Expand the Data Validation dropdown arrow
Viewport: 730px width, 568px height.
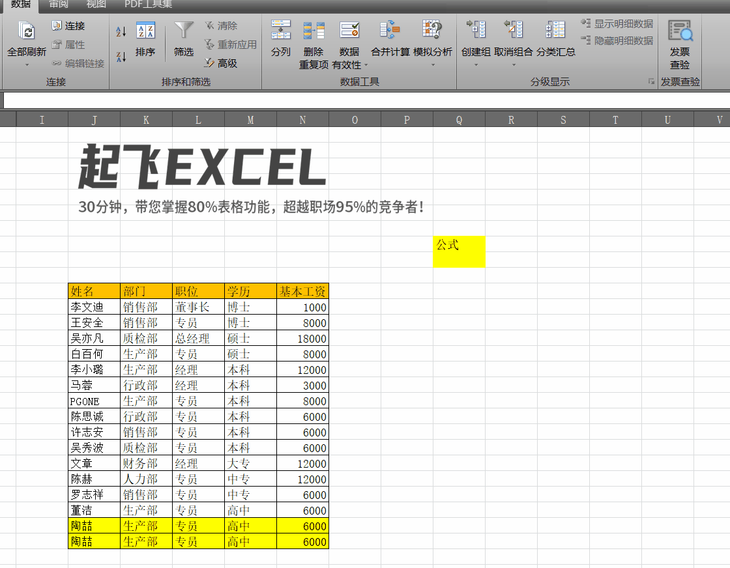[x=366, y=65]
